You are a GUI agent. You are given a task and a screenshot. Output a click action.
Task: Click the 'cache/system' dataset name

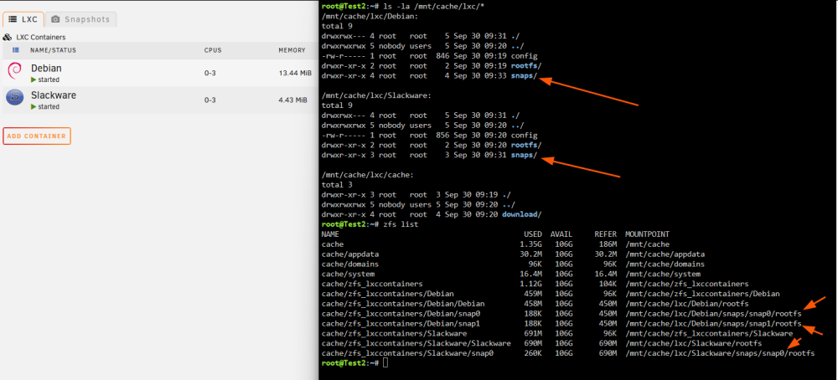348,275
